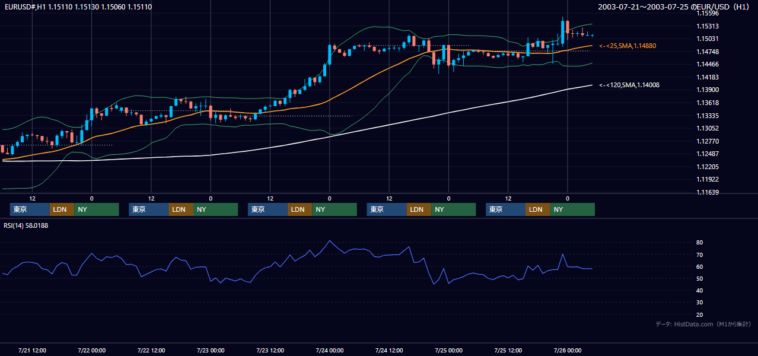Select the 7/25 00:00 time axis label
The height and width of the screenshot is (356, 758).
pos(449,350)
